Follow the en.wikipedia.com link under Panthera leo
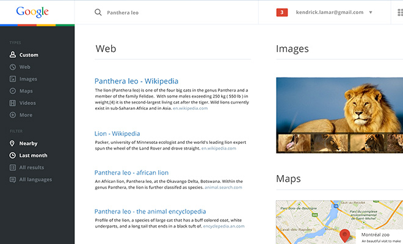The height and width of the screenshot is (244, 403). click(x=190, y=108)
